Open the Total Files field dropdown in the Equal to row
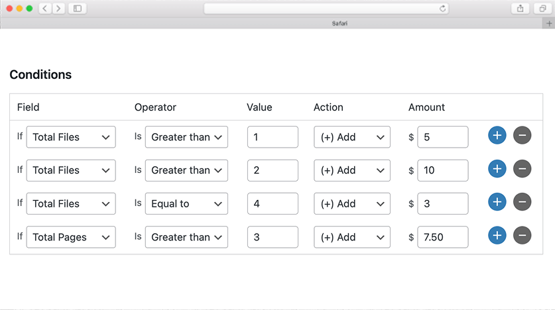Screen dimensions: 555x310 (71, 203)
